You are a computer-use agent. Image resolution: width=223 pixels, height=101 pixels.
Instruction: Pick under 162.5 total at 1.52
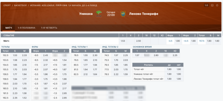(25, 98)
